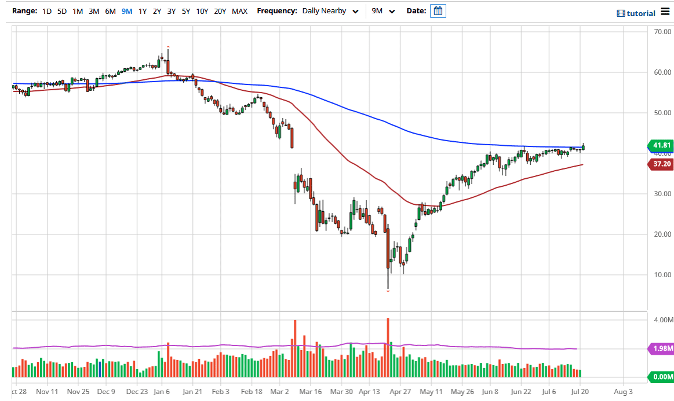Switch range to 20Y
This screenshot has height=401, width=674.
click(x=220, y=11)
